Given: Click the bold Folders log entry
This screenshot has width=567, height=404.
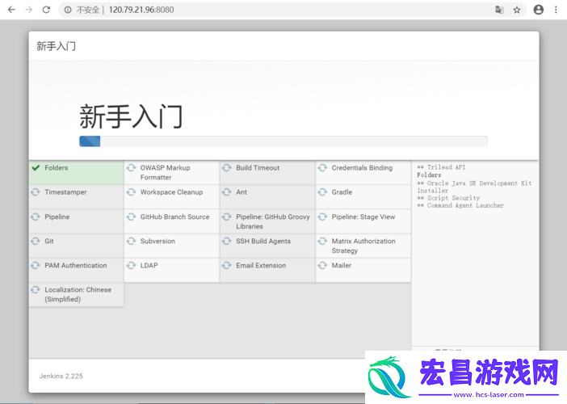Looking at the screenshot, I should point(429,175).
